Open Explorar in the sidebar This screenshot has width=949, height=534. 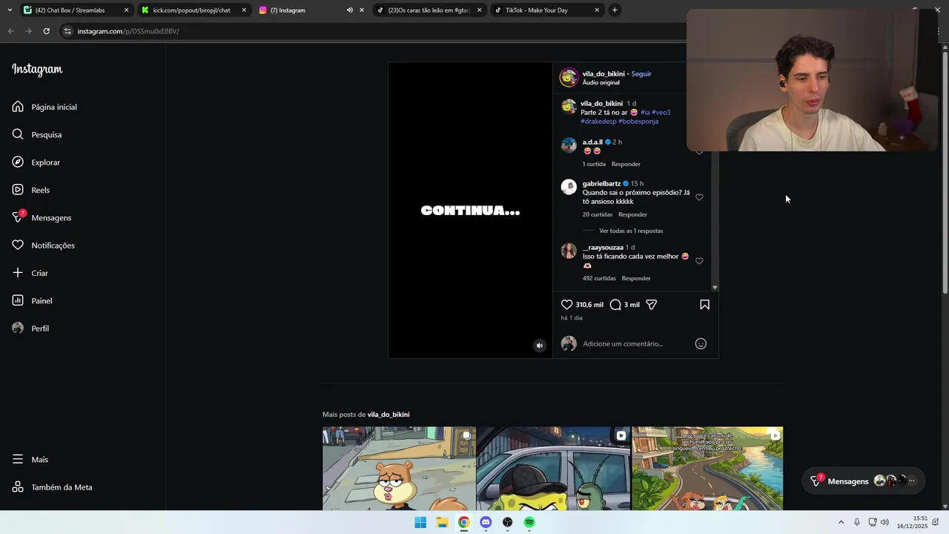[36, 162]
